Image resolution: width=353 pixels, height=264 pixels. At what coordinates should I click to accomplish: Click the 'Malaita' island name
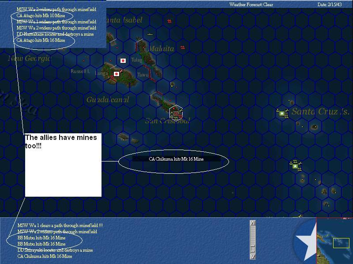click(161, 48)
